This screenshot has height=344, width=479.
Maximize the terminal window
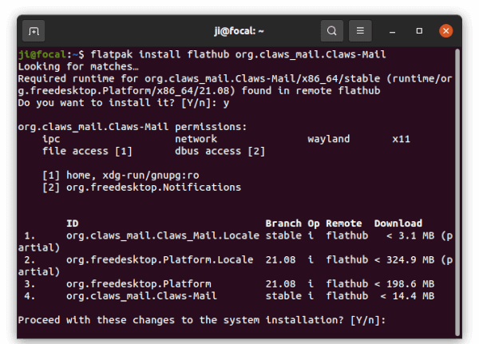coord(419,31)
